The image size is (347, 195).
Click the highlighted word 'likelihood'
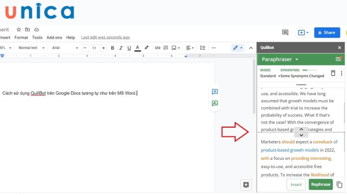[320, 175]
